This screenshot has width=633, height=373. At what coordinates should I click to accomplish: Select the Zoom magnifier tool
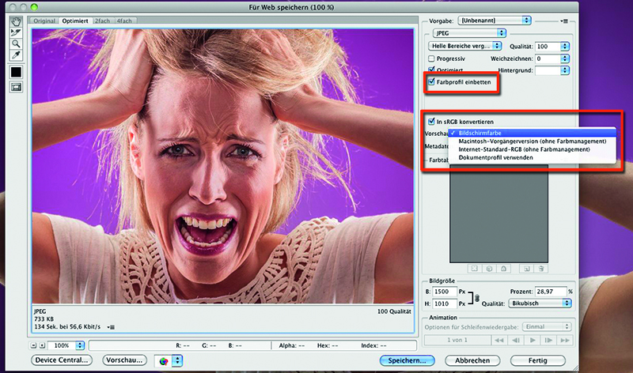(x=15, y=44)
